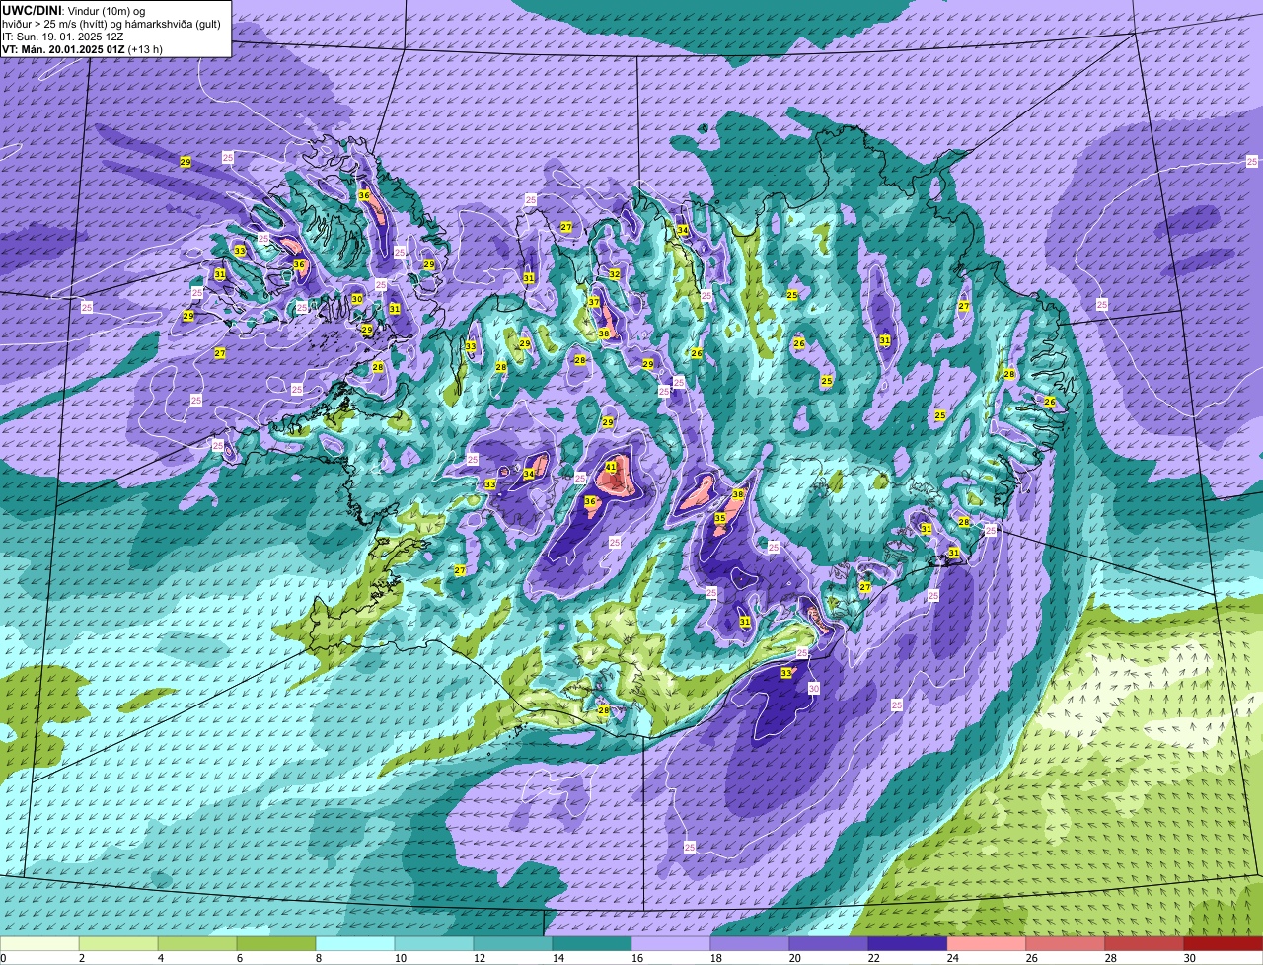Click the 26–28 m/s salmon legend segment
1263x965 pixels.
pos(1066,944)
